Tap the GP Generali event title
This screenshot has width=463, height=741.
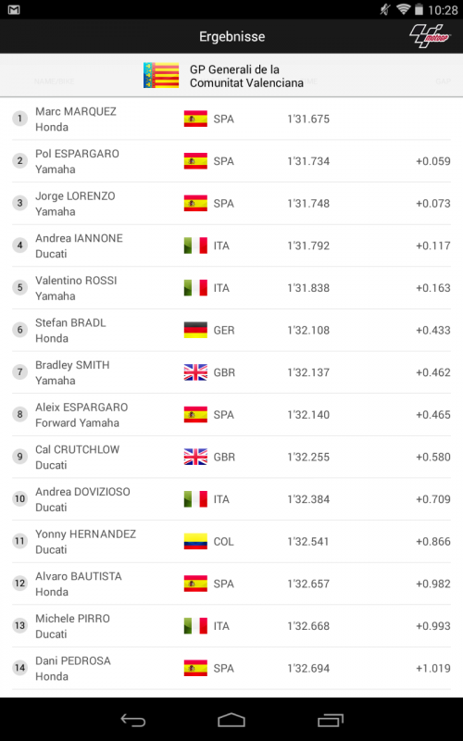tap(246, 76)
